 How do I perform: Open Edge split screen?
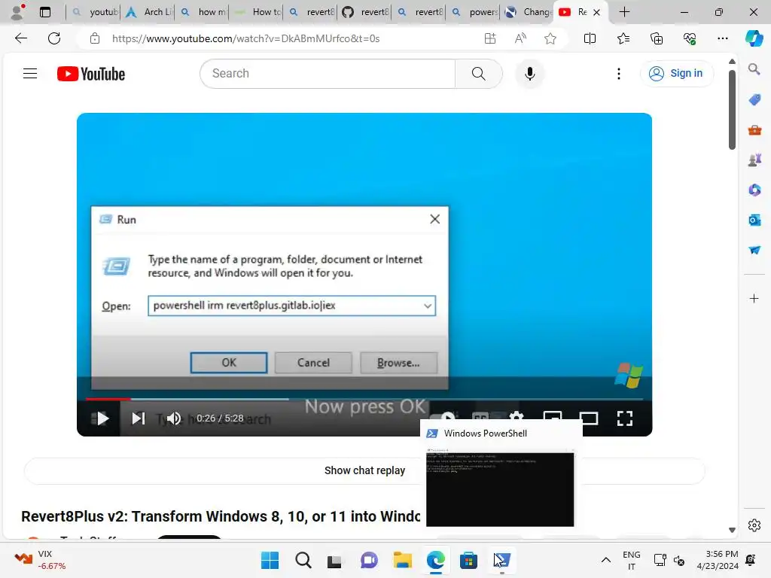pos(590,38)
